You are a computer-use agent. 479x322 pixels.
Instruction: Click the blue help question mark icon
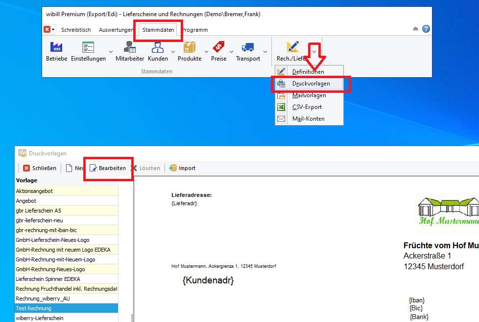(x=426, y=29)
